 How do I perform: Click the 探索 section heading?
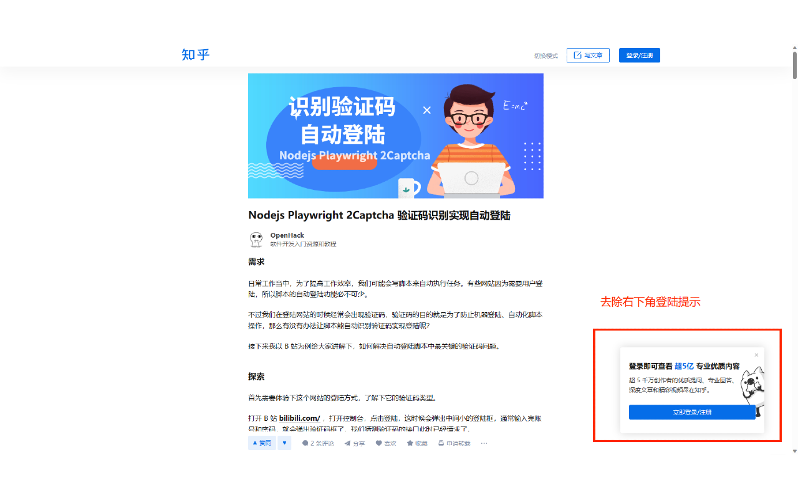(x=256, y=377)
